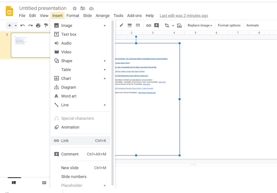
Task: Click the Insert link toolbar icon
Action: pos(149,25)
